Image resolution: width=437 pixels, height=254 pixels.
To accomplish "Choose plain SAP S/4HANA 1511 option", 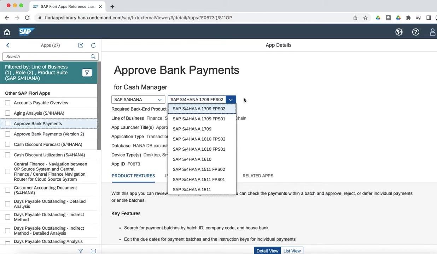I will click(202, 190).
